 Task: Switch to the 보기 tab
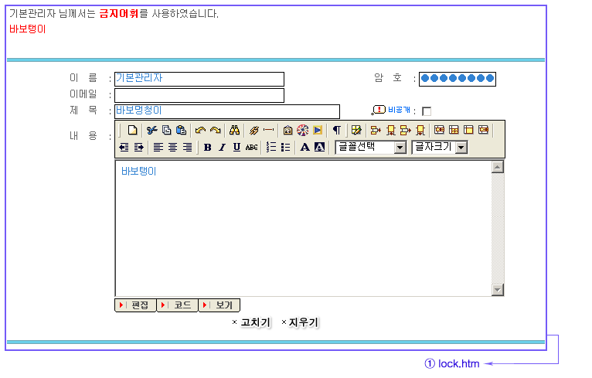click(219, 305)
